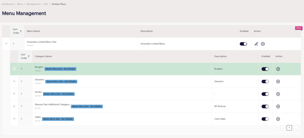
Task: Go to previous page arrow in pagination
Action: [283, 128]
